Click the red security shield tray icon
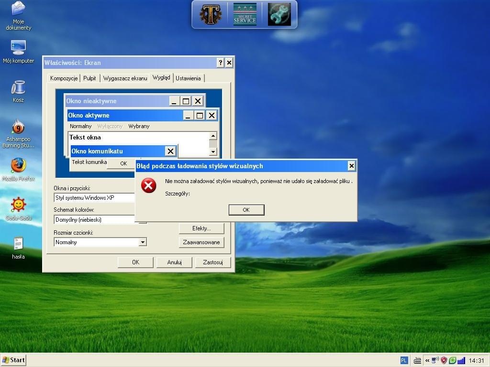Screen dimensions: 490x367 pyautogui.click(x=444, y=360)
